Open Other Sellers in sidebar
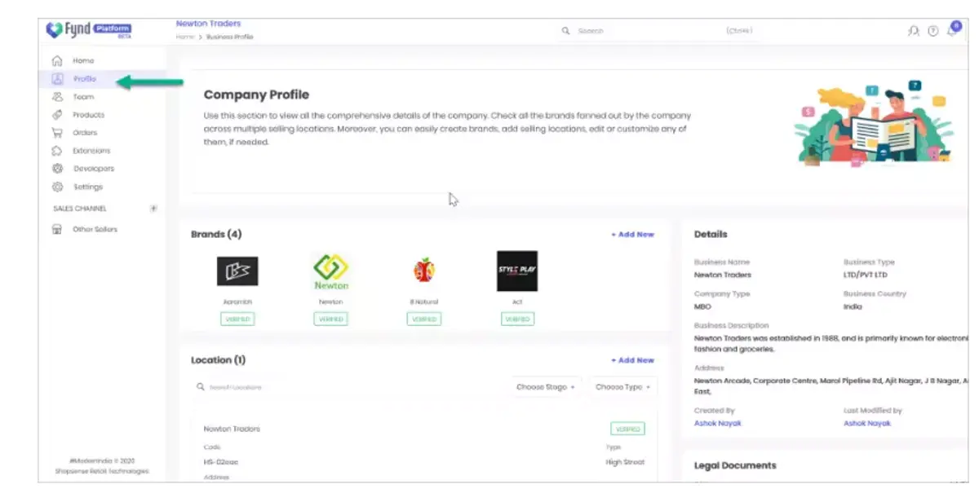Screen dimensions: 979x493 point(95,230)
